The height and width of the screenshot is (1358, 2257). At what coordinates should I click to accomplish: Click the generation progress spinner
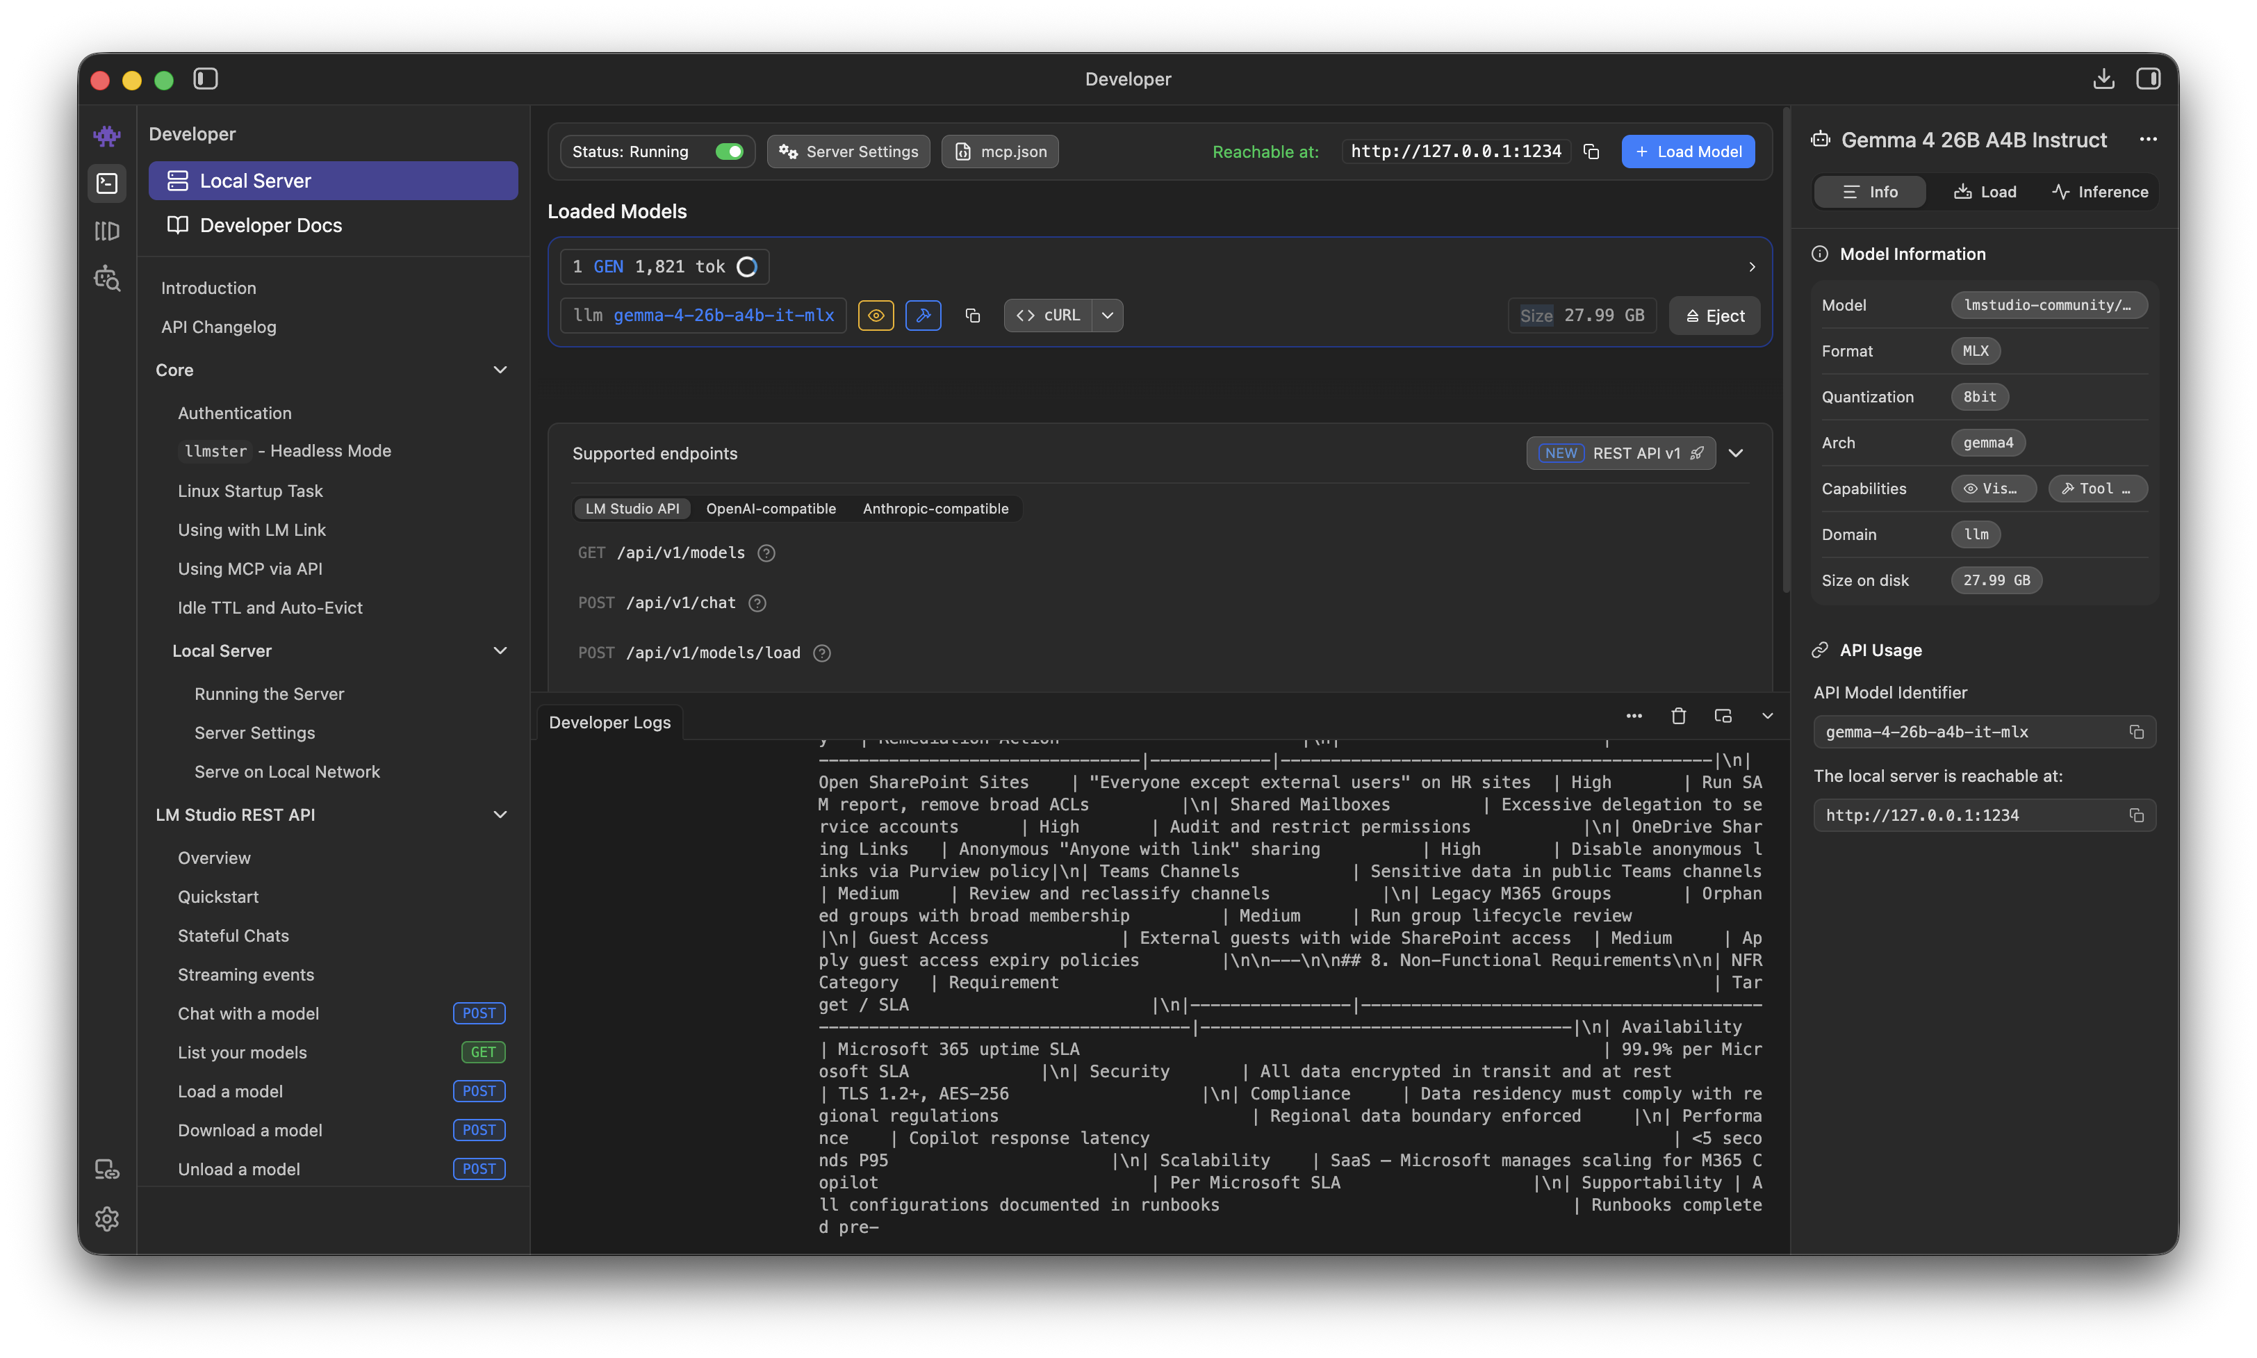[x=748, y=267]
